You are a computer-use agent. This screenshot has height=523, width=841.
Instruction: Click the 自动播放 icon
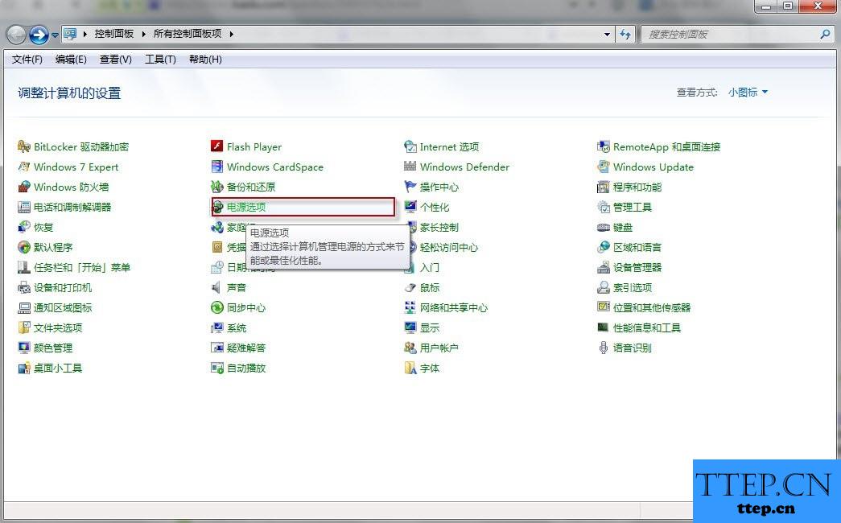click(x=216, y=368)
